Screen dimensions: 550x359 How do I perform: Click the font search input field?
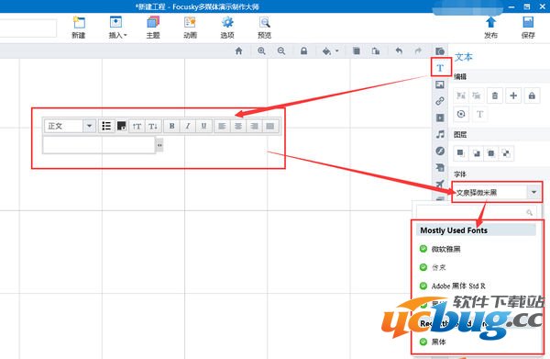pos(476,212)
